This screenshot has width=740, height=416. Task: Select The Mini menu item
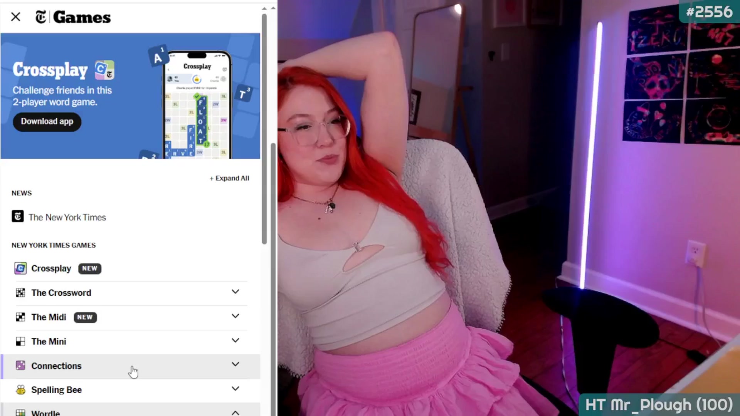click(x=49, y=341)
